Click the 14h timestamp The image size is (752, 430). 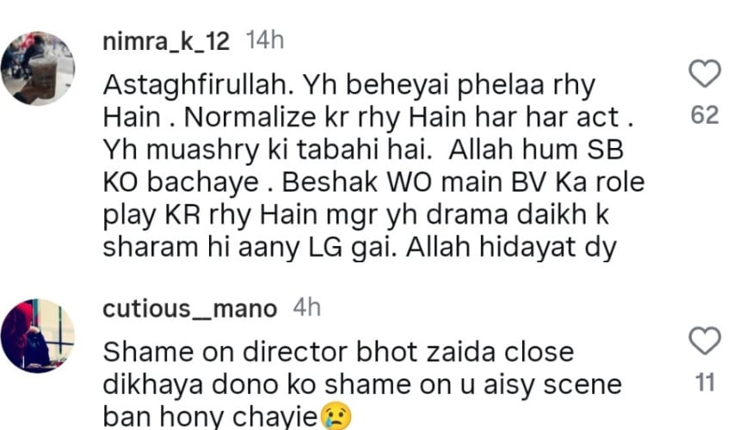pos(266,40)
